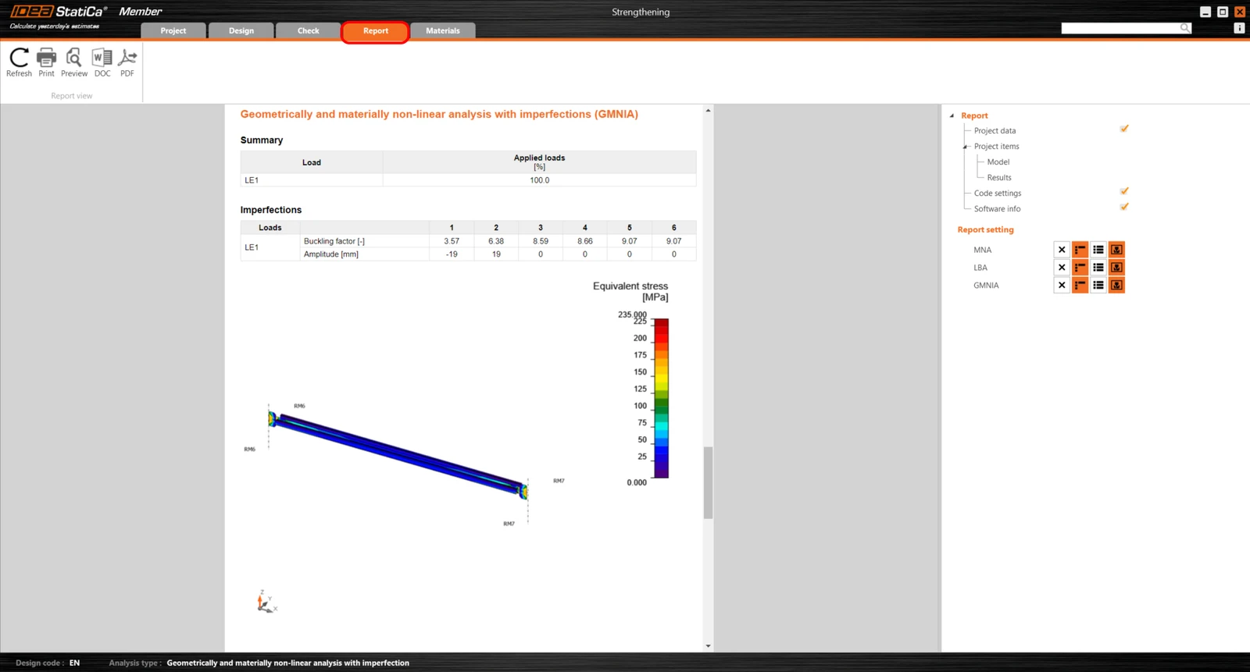Collapse the Report tree root
The height and width of the screenshot is (672, 1250).
click(x=952, y=116)
